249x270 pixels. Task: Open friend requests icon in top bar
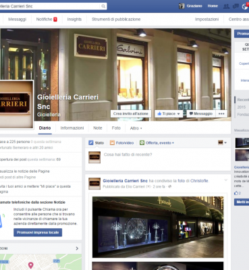[x=226, y=6]
